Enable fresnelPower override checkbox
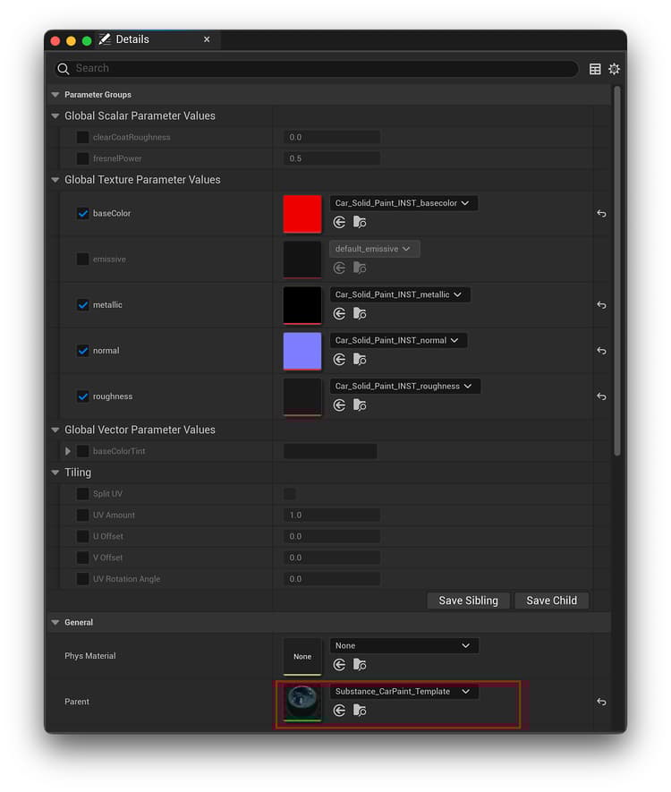Screen dimensions: 671x792 [x=82, y=158]
